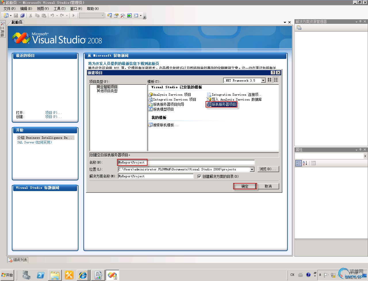Click the help question-mark button in dialog
Screen dimensions: 368x281
tap(273, 73)
